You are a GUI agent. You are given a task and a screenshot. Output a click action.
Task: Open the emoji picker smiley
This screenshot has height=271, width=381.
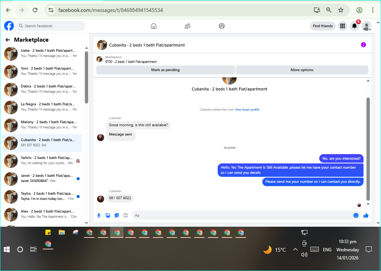pyautogui.click(x=356, y=215)
